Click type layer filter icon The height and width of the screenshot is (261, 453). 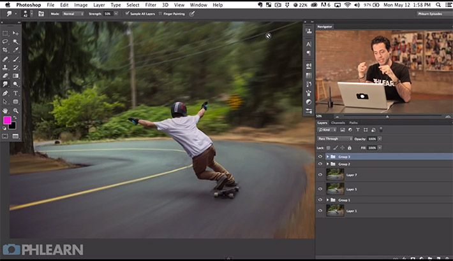click(x=358, y=130)
